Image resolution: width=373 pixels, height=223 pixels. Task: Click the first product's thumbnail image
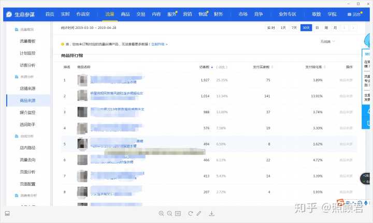pos(82,80)
